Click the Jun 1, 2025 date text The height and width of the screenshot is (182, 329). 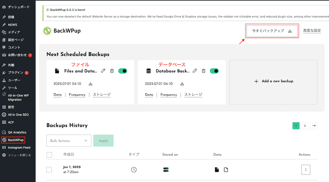tap(72, 167)
